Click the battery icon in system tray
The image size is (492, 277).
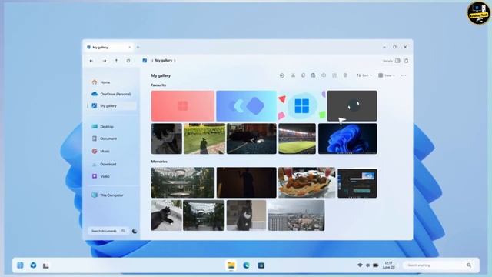pyautogui.click(x=376, y=265)
